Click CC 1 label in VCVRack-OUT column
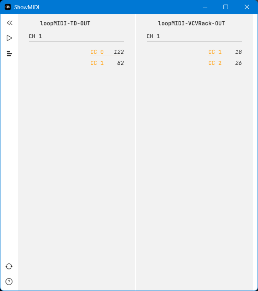 pyautogui.click(x=215, y=52)
